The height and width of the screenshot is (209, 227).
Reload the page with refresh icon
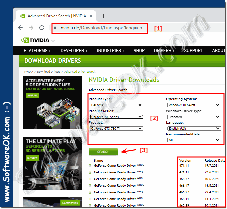click(42, 28)
